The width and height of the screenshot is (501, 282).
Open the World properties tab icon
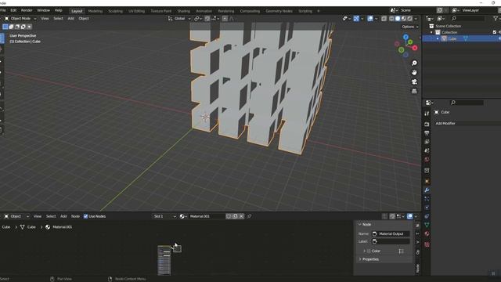pos(427,159)
